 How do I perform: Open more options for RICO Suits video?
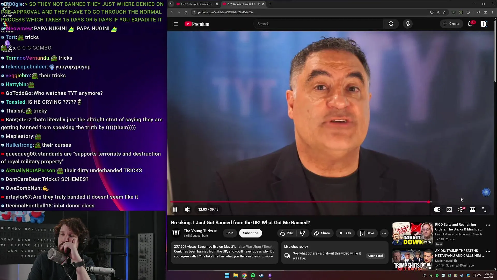click(488, 225)
